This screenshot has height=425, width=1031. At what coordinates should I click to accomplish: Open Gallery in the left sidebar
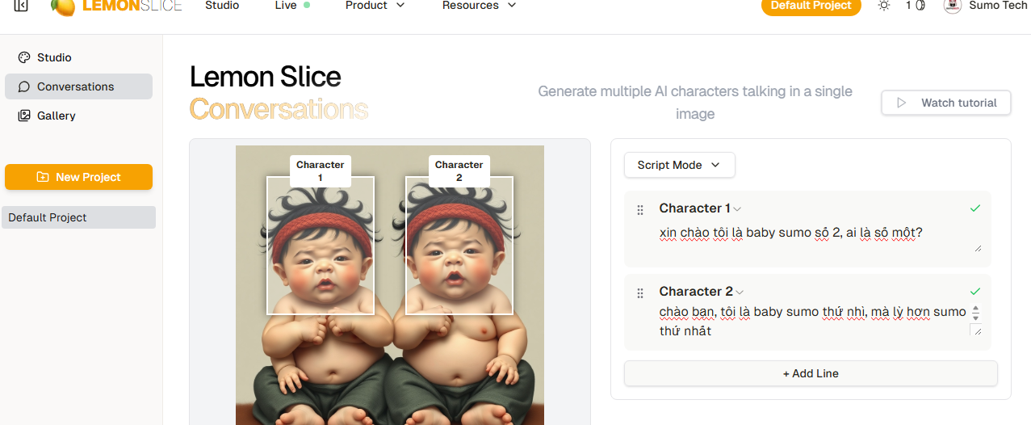[78, 116]
